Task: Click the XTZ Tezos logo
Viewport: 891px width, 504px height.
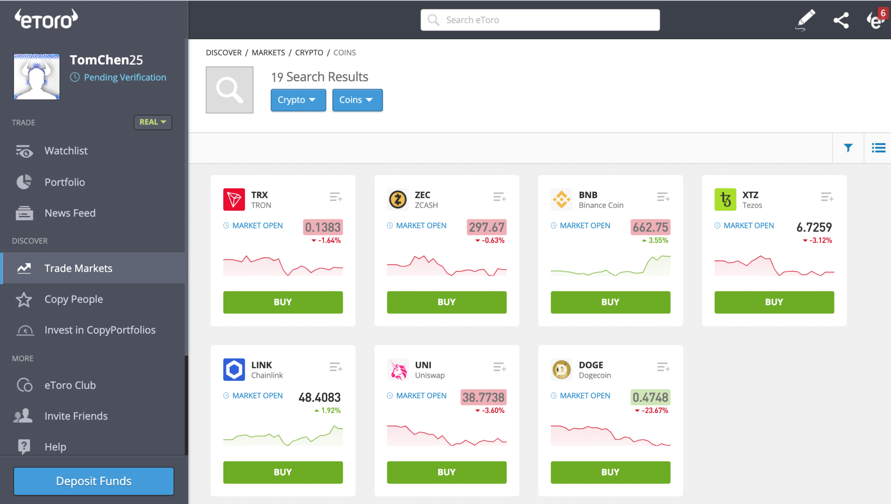Action: [x=725, y=199]
